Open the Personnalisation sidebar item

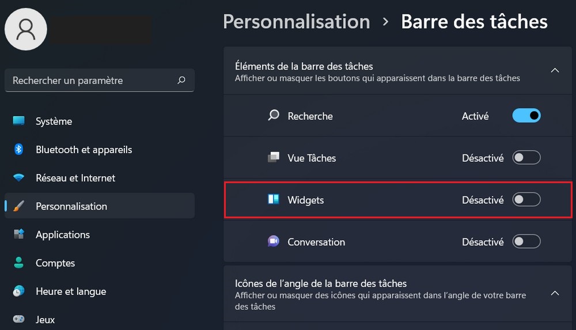pyautogui.click(x=71, y=206)
